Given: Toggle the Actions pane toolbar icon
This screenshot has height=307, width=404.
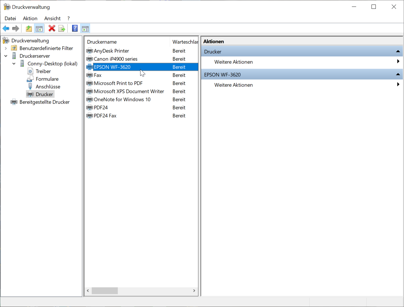Looking at the screenshot, I should (x=85, y=28).
